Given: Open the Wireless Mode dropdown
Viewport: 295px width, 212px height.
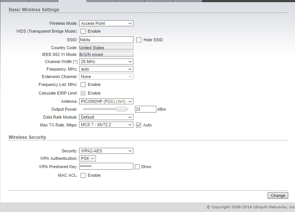Looking at the screenshot, I should 106,23.
